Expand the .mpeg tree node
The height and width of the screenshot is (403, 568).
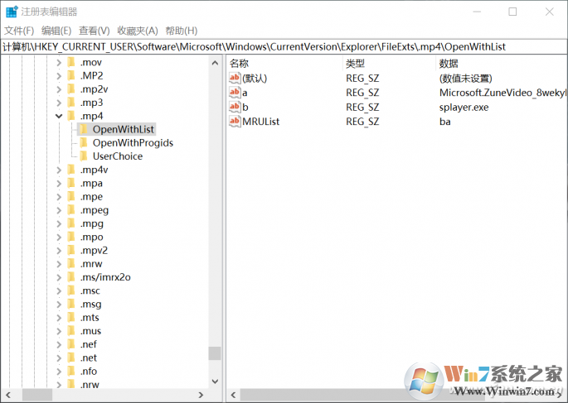[59, 210]
